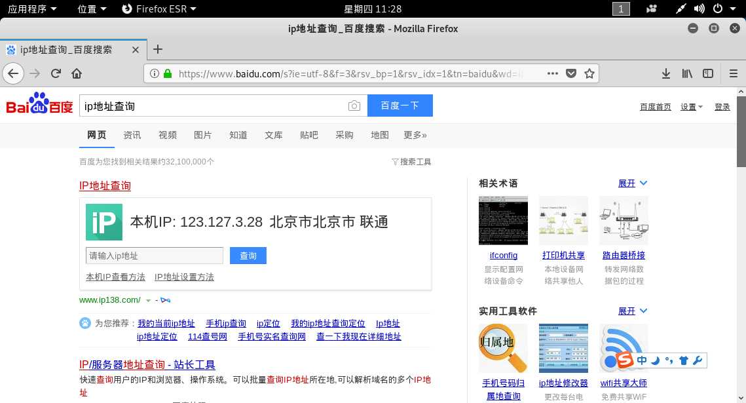The width and height of the screenshot is (746, 403).
Task: Switch to the 资讯 tab
Action: [132, 135]
